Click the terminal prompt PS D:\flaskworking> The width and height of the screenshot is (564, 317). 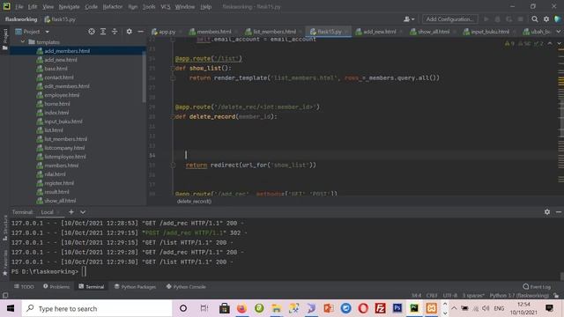pyautogui.click(x=45, y=272)
